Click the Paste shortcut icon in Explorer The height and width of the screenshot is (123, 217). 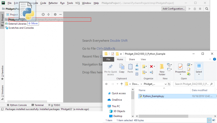[137, 74]
